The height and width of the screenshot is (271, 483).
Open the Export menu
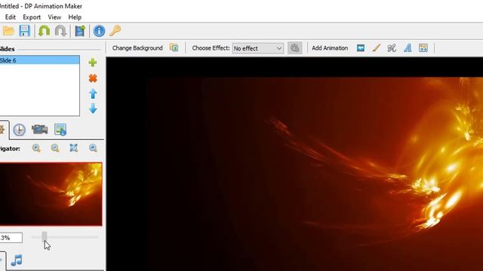coord(32,17)
